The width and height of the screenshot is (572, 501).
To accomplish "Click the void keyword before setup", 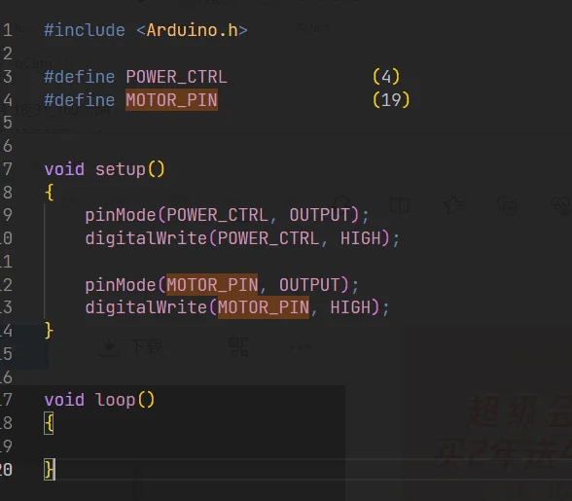I will tap(64, 169).
